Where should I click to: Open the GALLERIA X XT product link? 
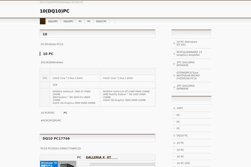98,157
